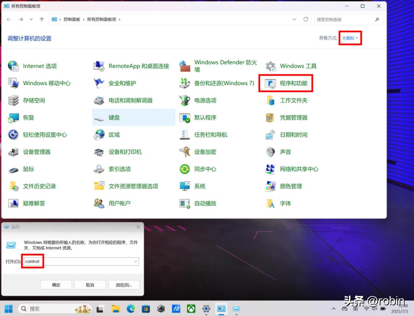Open the 设备和打印机 icon
This screenshot has width=414, height=316.
(99, 152)
